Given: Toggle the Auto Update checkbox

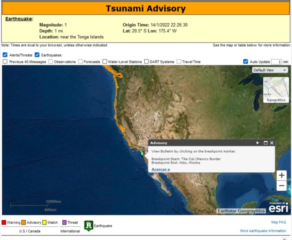Looking at the screenshot, I should (246, 62).
